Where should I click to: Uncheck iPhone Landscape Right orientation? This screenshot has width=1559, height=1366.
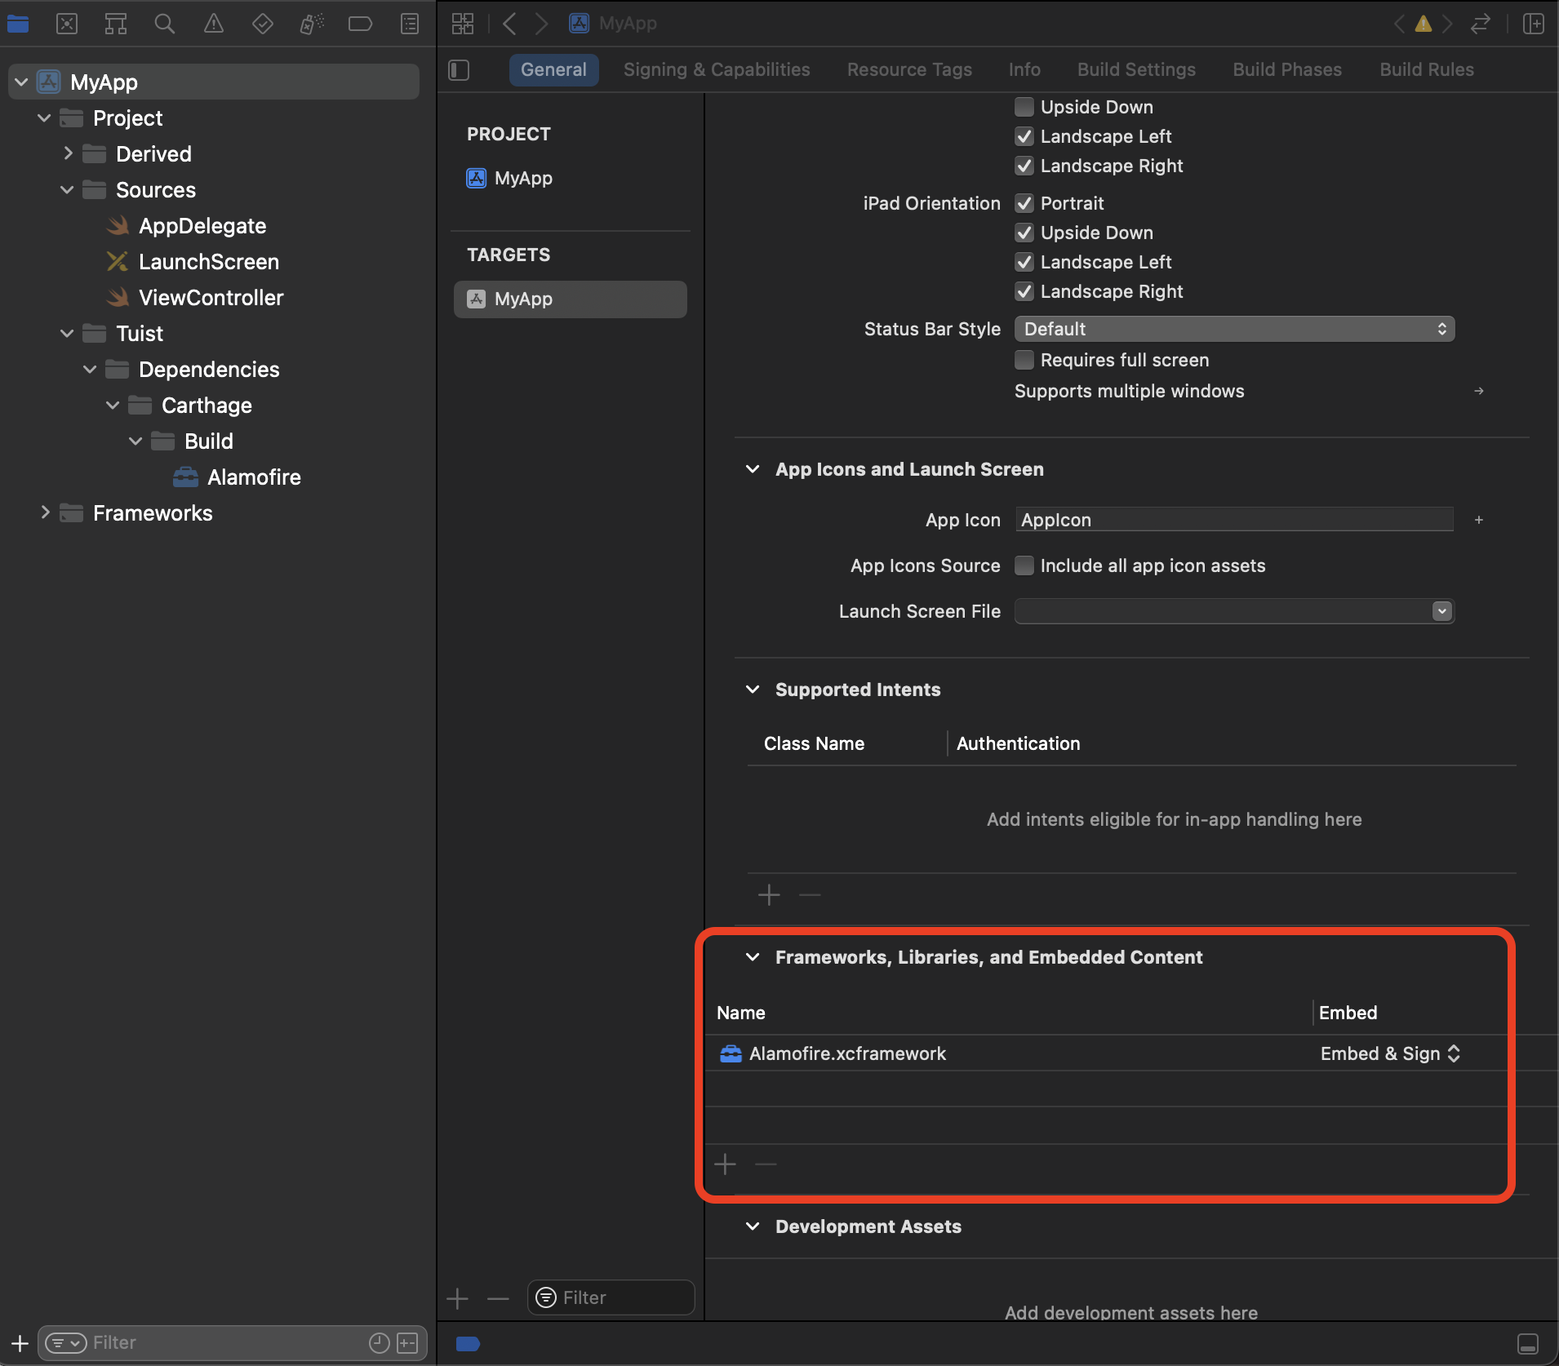1024,166
